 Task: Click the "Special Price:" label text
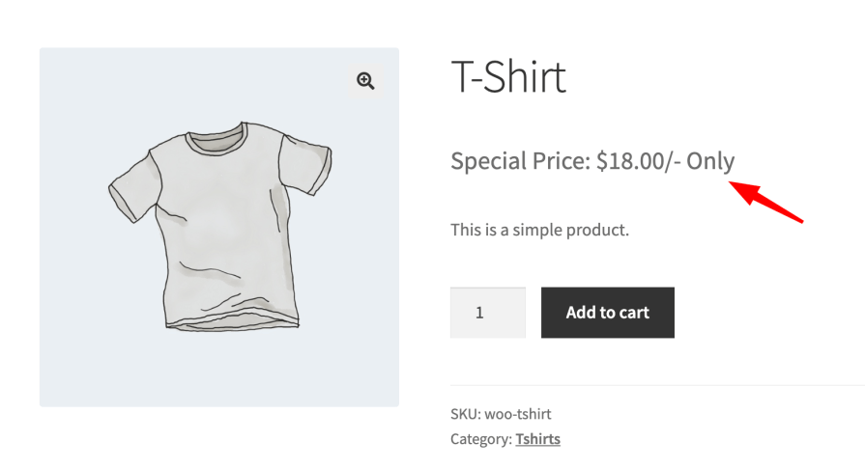click(519, 161)
